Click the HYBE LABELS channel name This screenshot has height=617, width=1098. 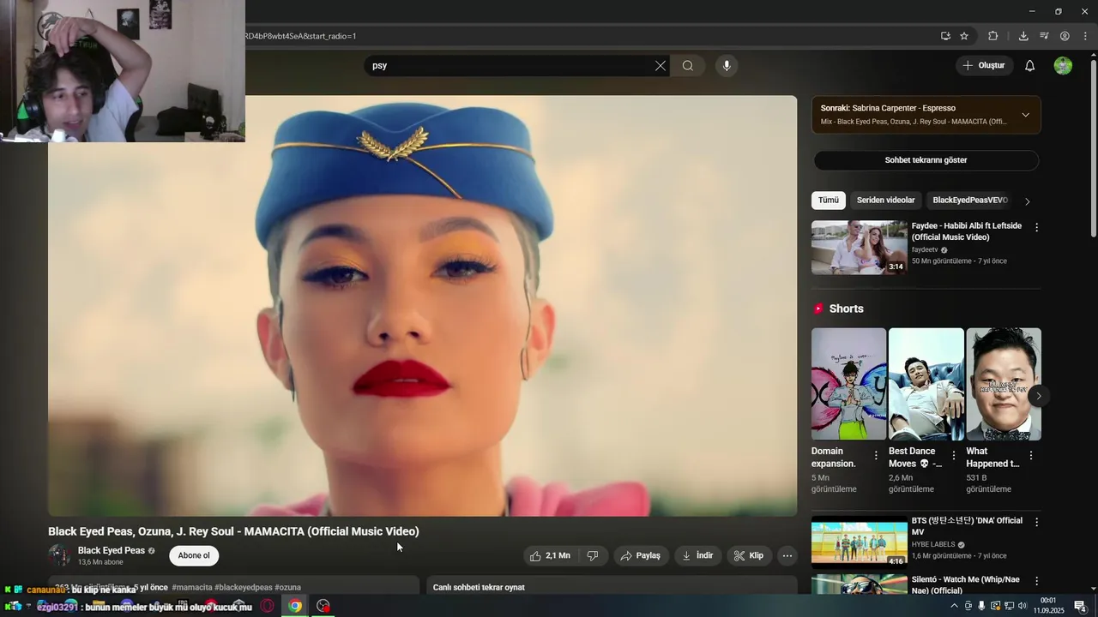pos(933,544)
